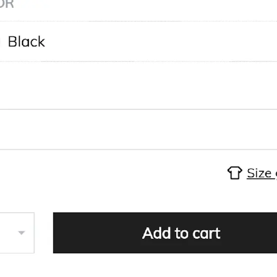The image size is (277, 277).
Task: Show quantity options with the down caret
Action: click(x=22, y=233)
